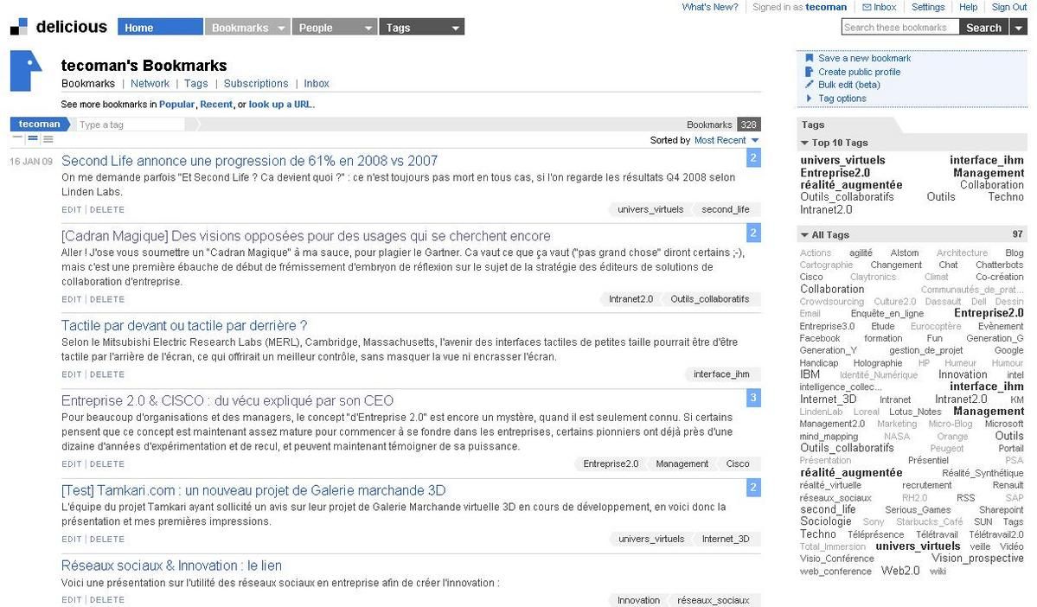Select the Vision_prospective tag in All Tags
The image size is (1037, 607).
[977, 558]
